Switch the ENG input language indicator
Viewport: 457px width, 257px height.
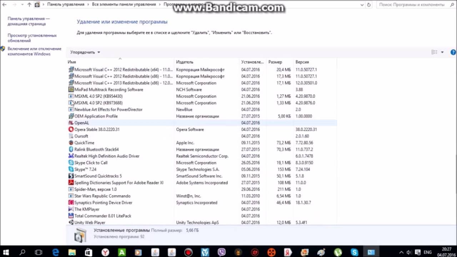tap(427, 252)
